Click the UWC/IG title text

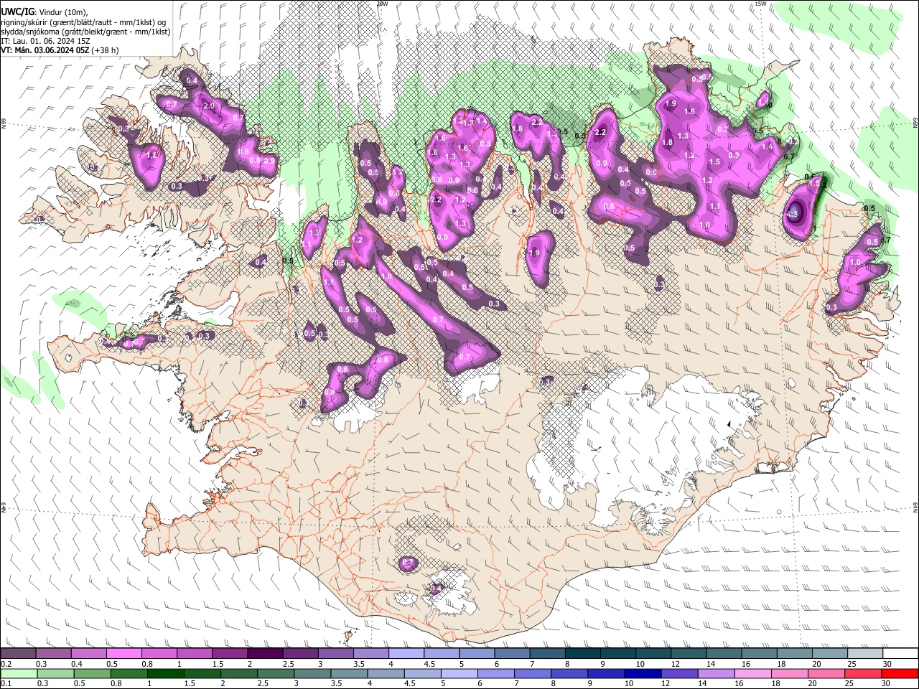coord(17,11)
